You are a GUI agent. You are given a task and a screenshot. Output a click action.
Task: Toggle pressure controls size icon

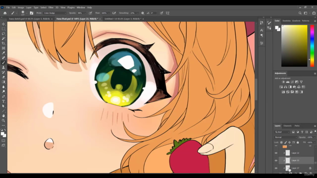click(161, 13)
